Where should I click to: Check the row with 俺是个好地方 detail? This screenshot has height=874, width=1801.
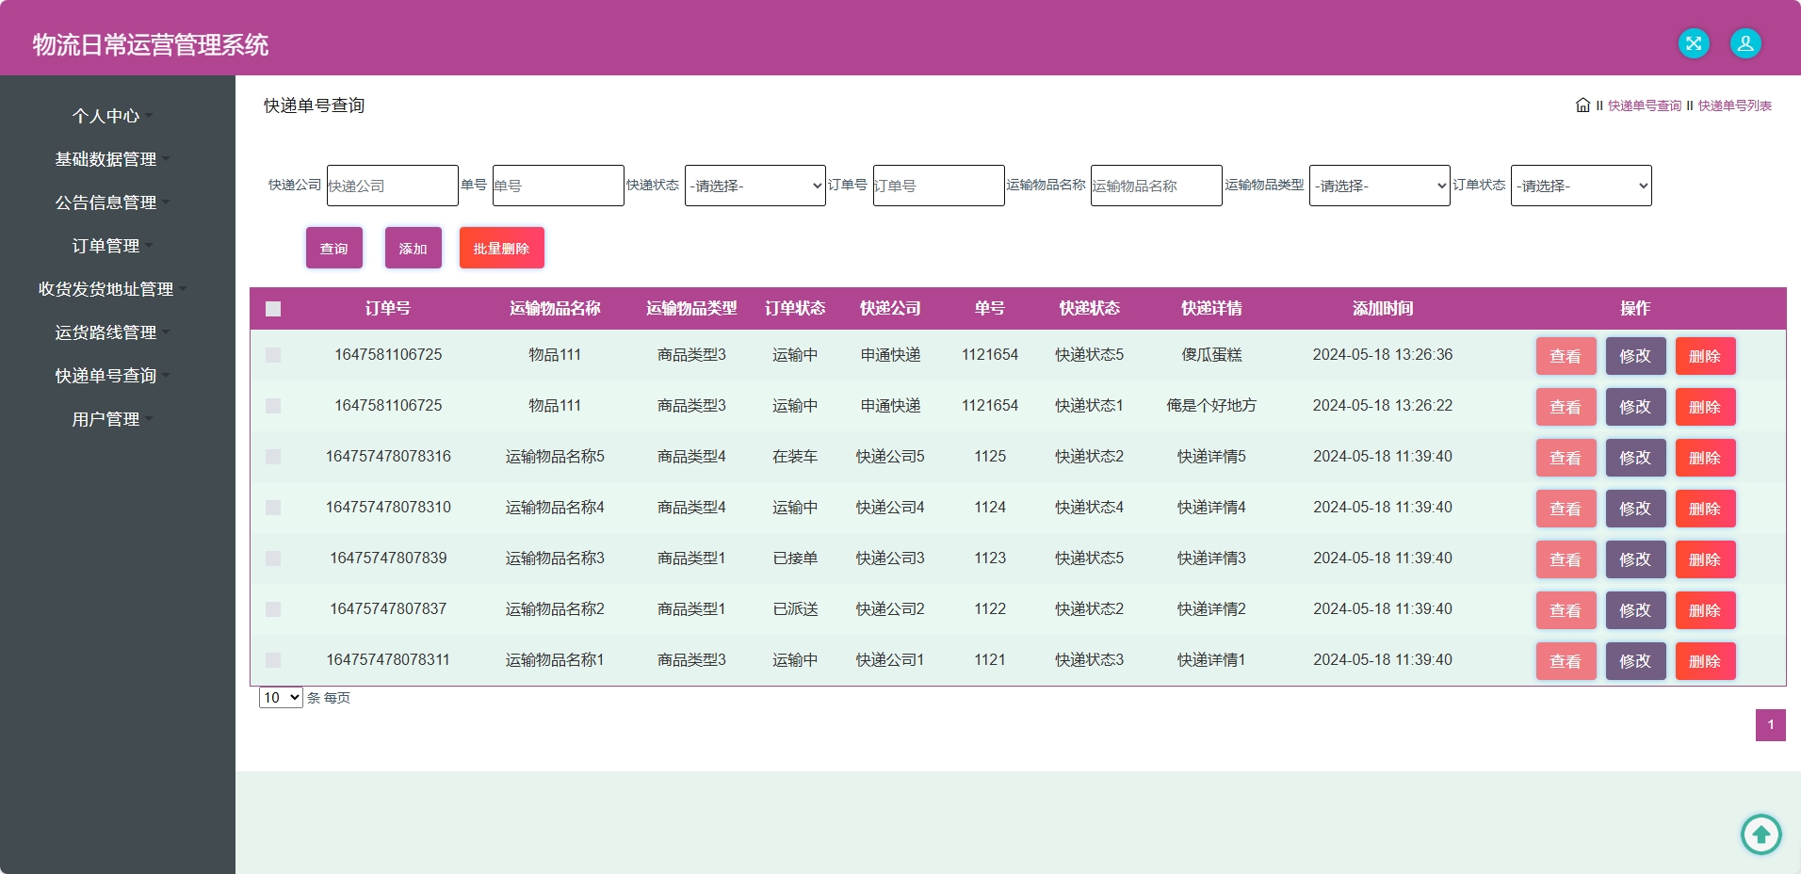point(273,406)
